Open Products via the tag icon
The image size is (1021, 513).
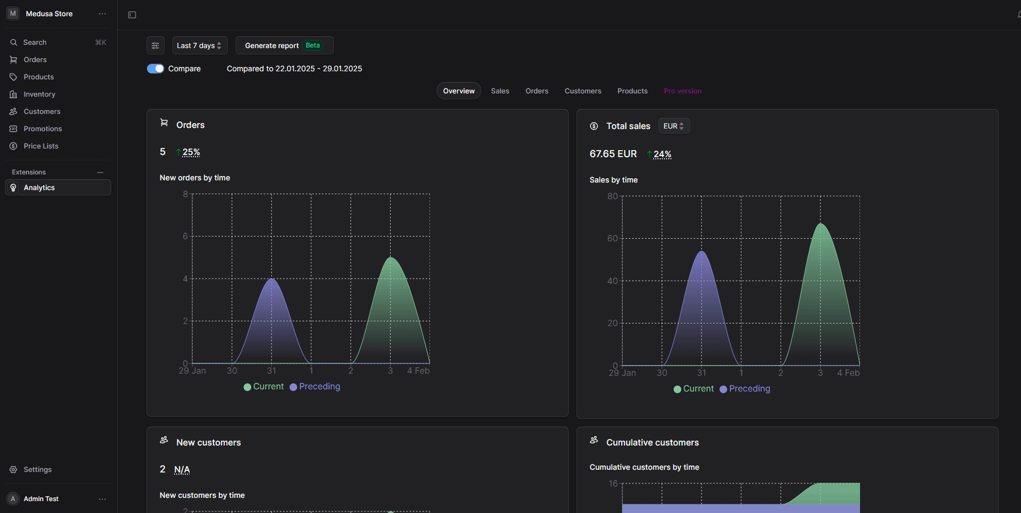click(14, 77)
